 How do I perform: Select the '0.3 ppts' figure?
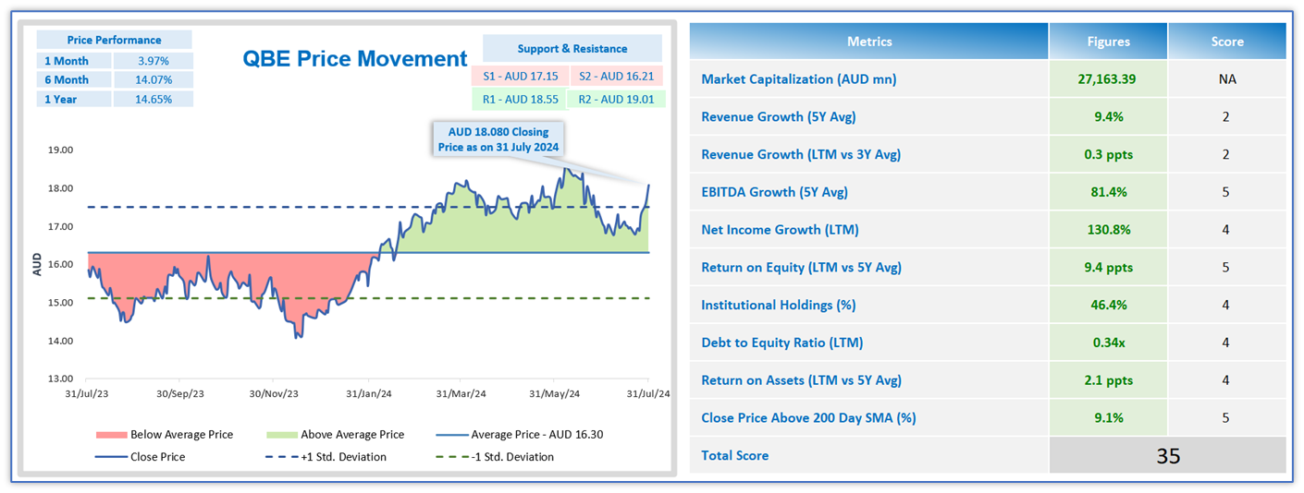pos(1108,155)
